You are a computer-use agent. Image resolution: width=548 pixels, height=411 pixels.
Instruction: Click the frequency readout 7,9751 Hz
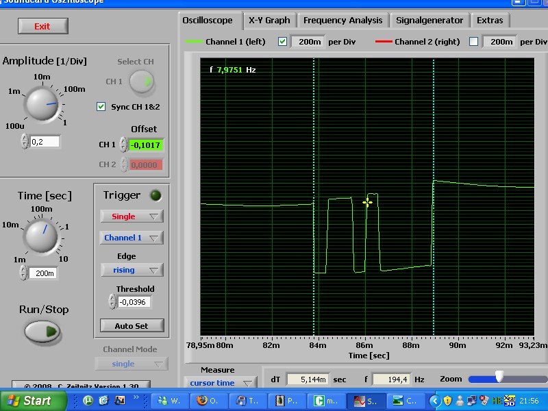tap(233, 70)
